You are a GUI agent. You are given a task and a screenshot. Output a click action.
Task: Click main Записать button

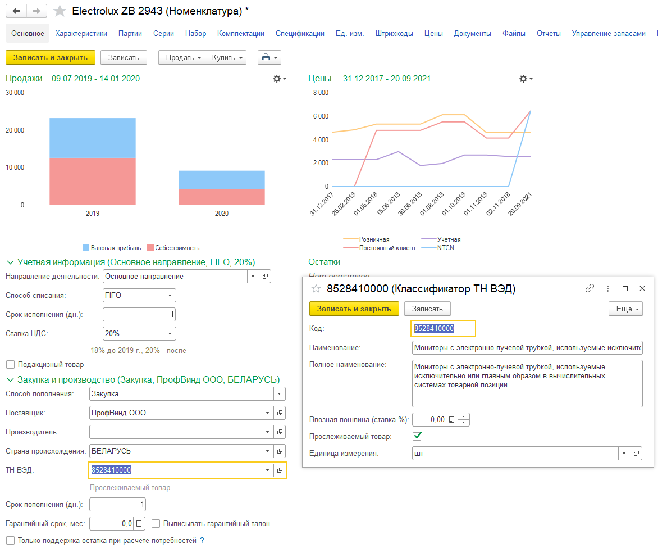[124, 57]
